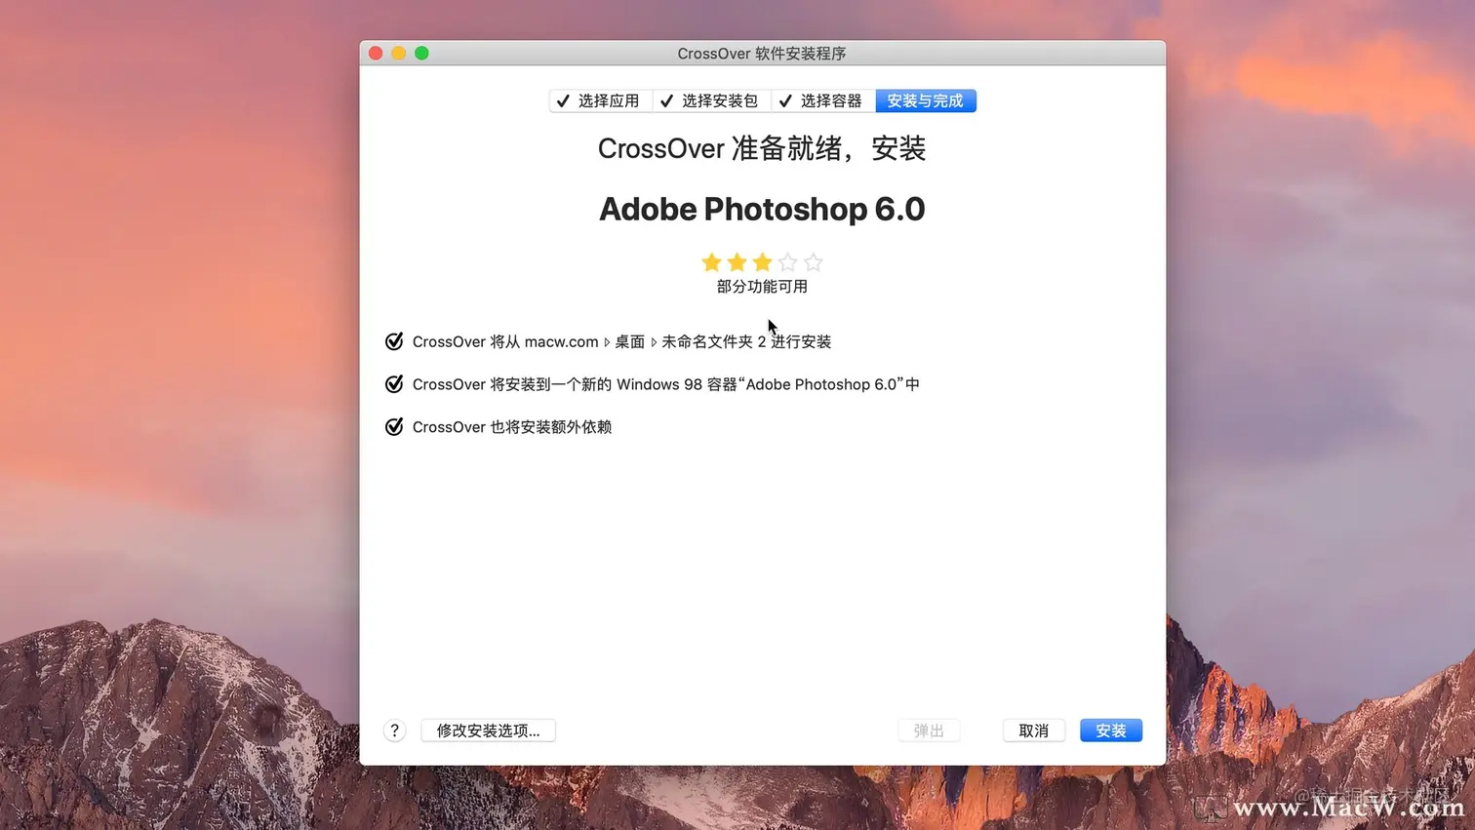This screenshot has width=1475, height=830.
Task: Switch to the 选择应用 step tab
Action: (600, 100)
